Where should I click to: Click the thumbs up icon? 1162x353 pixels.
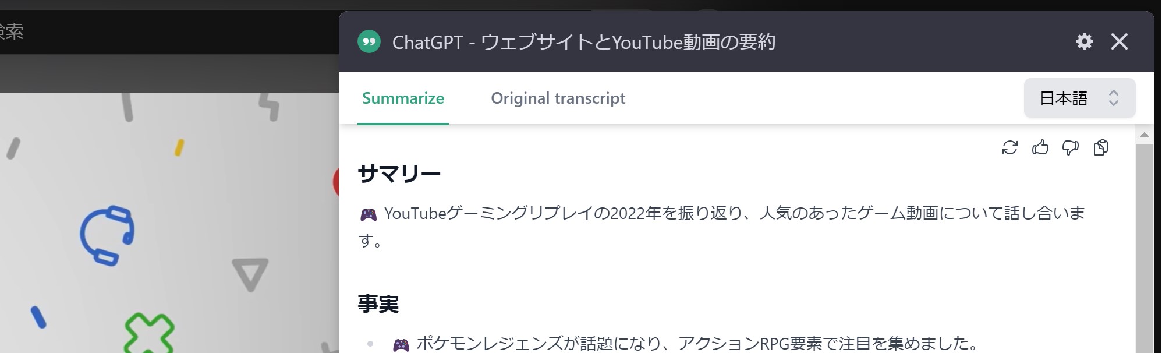click(1040, 148)
